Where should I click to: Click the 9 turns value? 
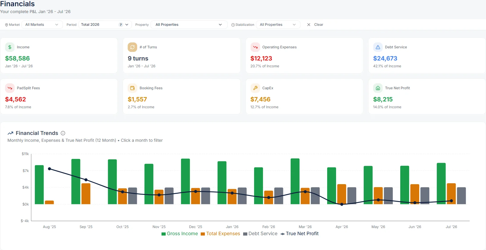tap(138, 58)
